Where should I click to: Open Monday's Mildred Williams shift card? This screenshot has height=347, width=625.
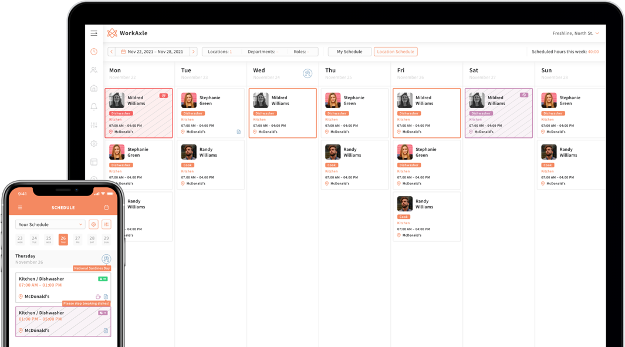[138, 113]
